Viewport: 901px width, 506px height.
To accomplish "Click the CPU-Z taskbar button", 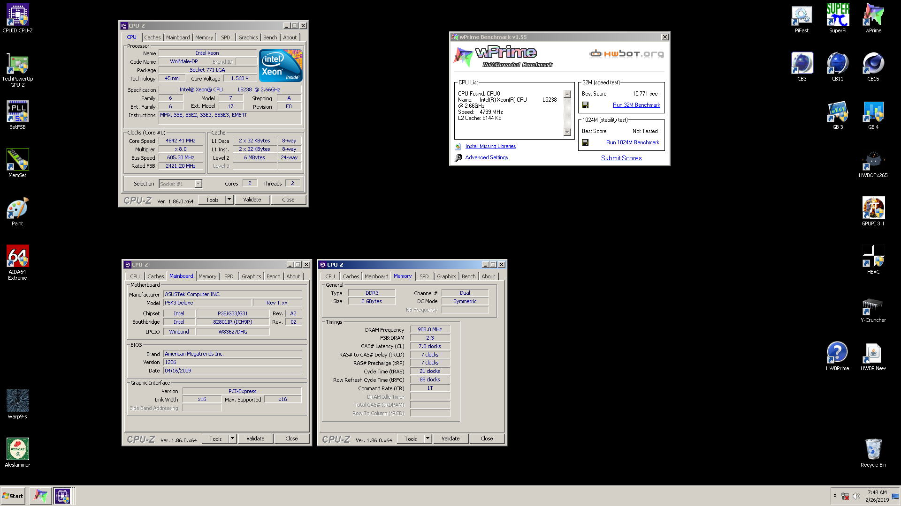I will point(62,496).
